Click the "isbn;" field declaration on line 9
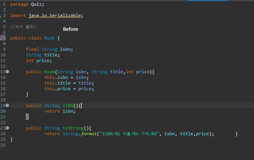 (x=66, y=49)
